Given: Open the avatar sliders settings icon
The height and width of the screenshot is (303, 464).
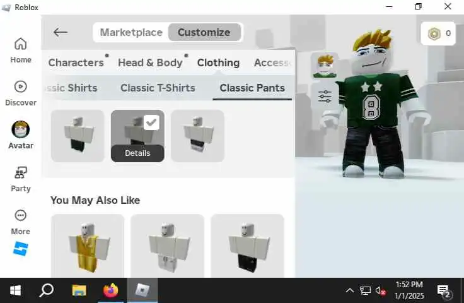Looking at the screenshot, I should (325, 97).
